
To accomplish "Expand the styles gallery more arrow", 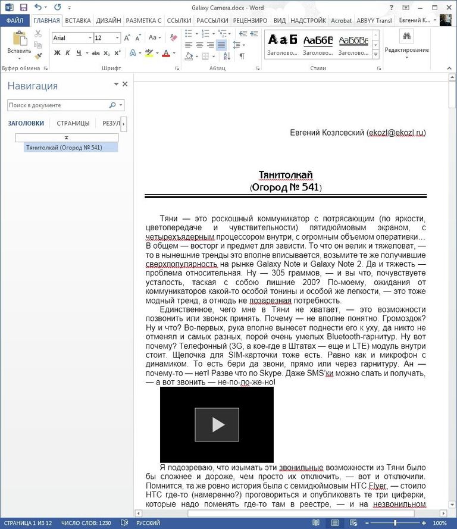I will click(375, 55).
